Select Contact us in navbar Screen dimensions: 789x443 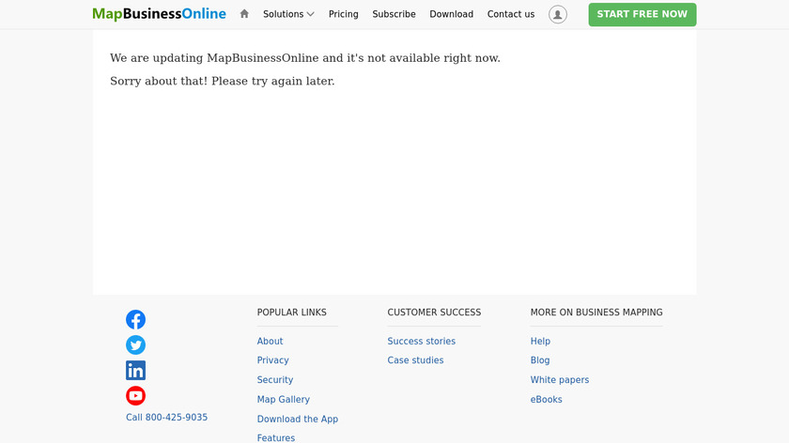[x=510, y=14]
